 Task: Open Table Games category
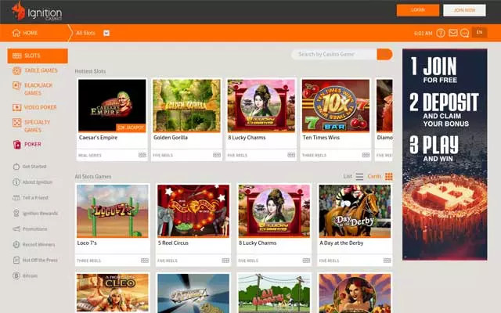point(41,70)
